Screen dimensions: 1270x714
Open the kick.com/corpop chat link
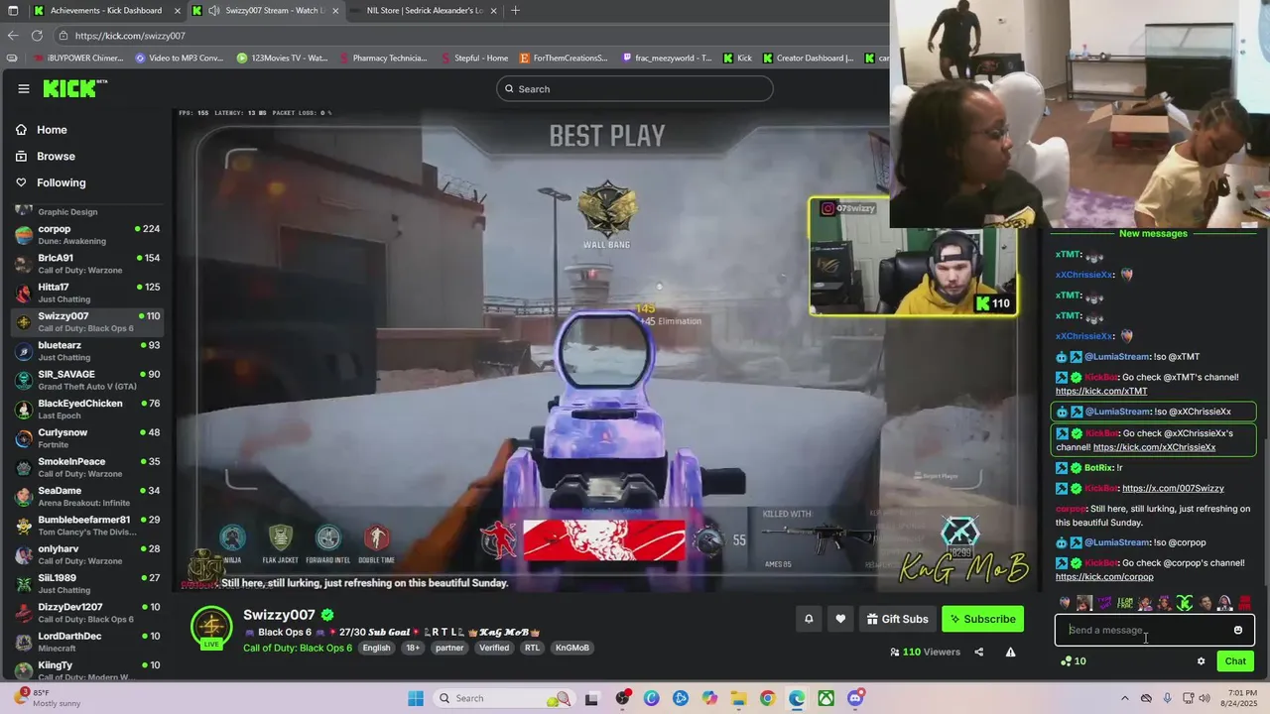(1104, 577)
